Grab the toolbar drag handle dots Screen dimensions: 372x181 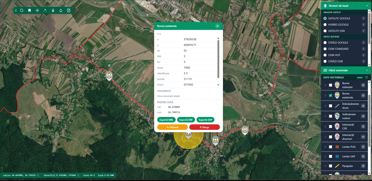16,10
